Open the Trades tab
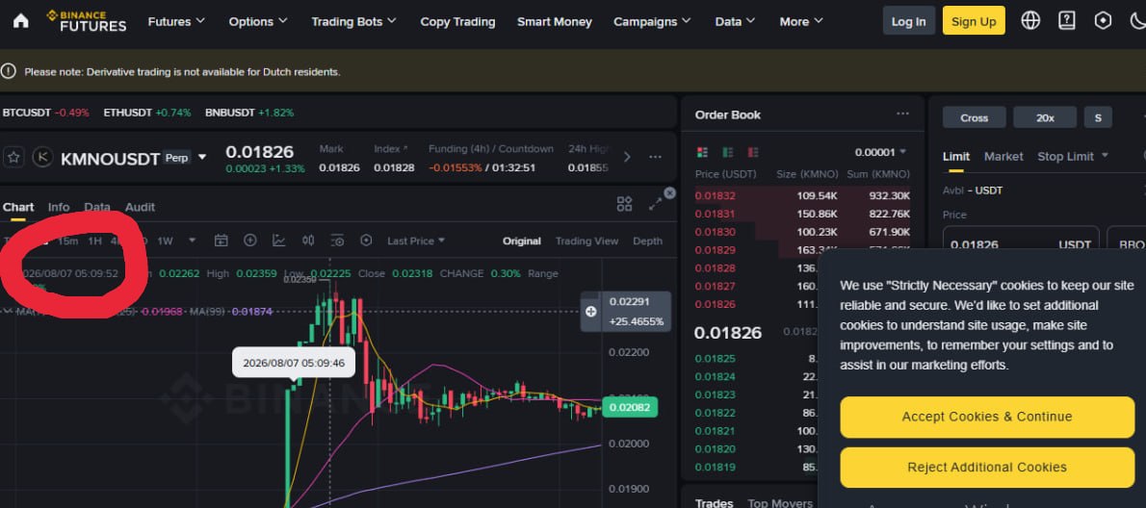 714,502
